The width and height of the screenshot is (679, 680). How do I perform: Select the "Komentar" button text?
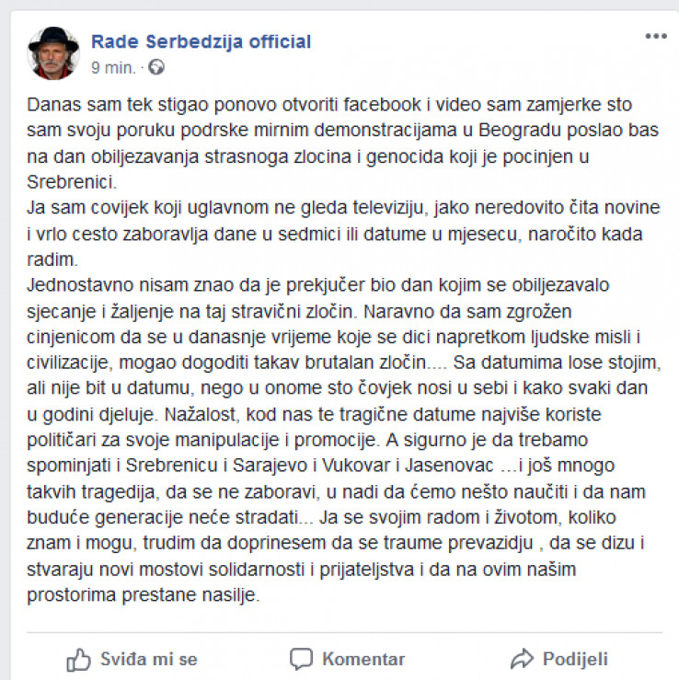tap(363, 659)
